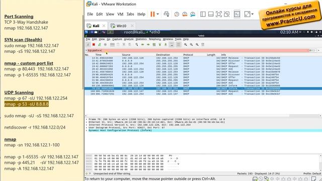This screenshot has height=181, width=322.
Task: Select the Kali VM tab
Action: [96, 26]
